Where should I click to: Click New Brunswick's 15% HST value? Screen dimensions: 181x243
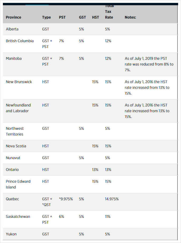(95, 82)
